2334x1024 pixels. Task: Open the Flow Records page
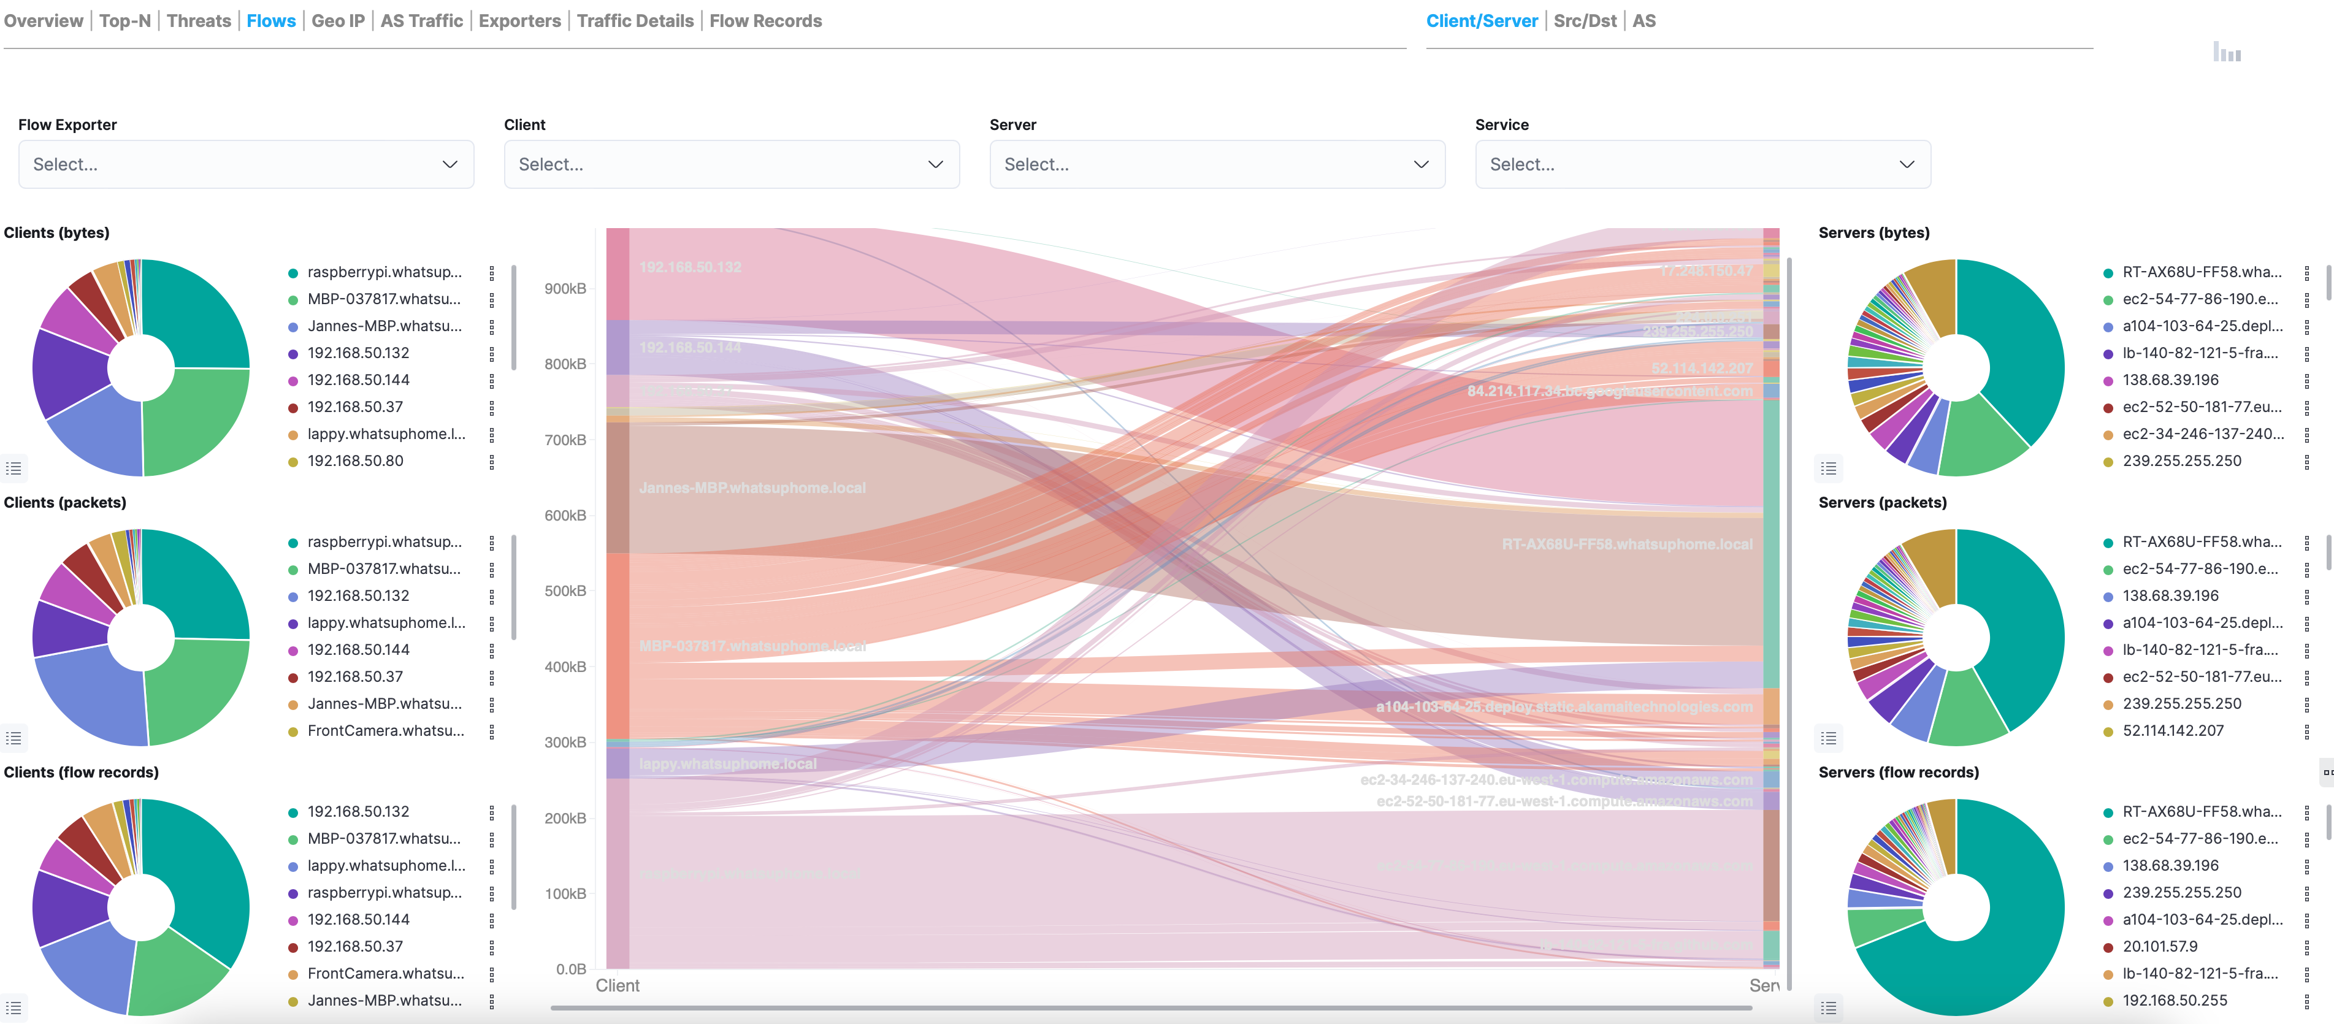point(767,21)
